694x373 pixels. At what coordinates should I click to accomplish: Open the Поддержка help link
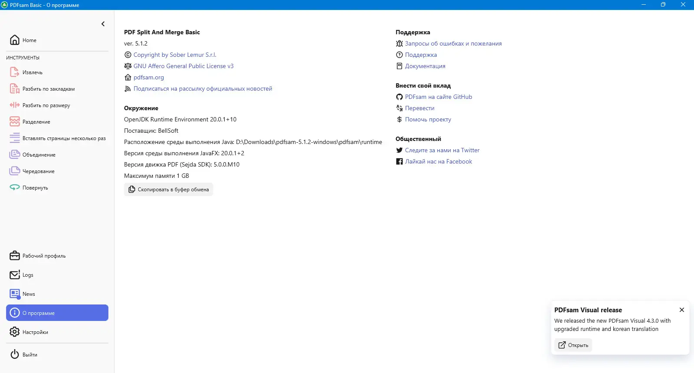[x=421, y=55]
